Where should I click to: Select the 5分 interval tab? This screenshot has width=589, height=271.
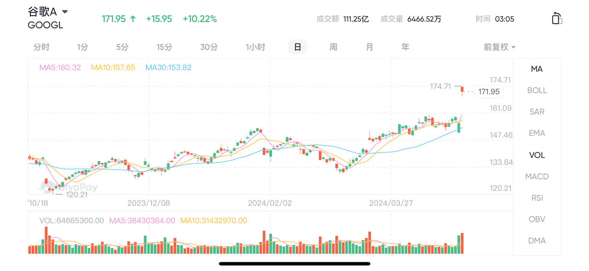(x=122, y=47)
